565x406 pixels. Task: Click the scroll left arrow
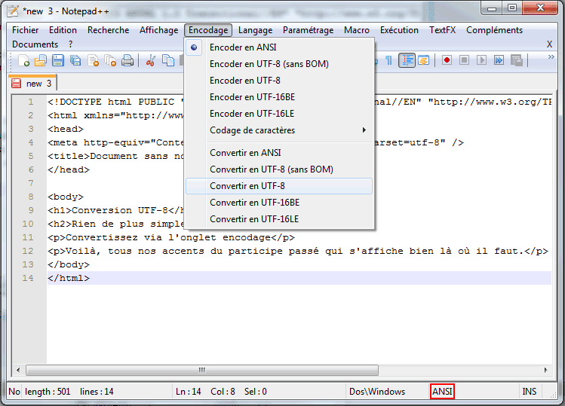pos(18,370)
